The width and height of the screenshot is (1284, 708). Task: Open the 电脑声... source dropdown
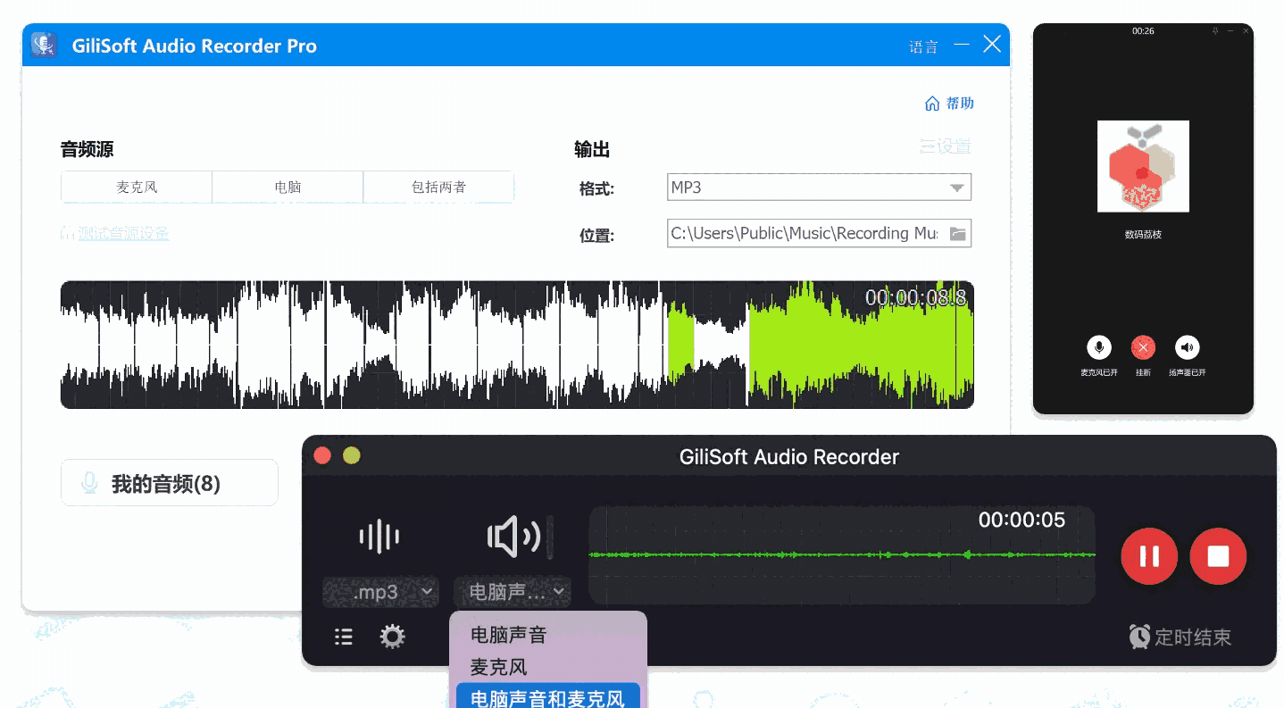click(x=512, y=591)
